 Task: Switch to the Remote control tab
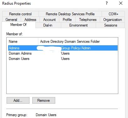[20, 14]
